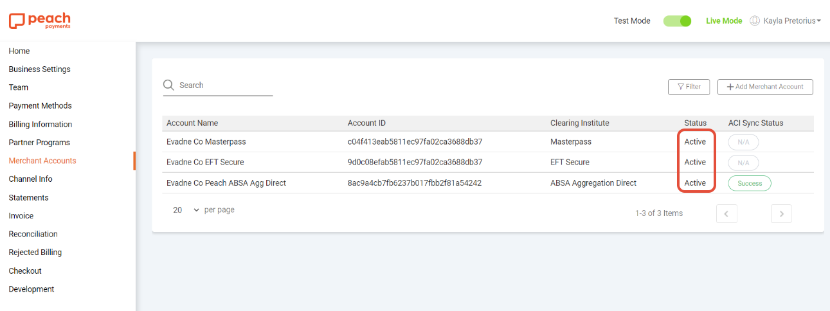Image resolution: width=830 pixels, height=311 pixels.
Task: Click Active status in EFT Secure row
Action: coord(695,162)
